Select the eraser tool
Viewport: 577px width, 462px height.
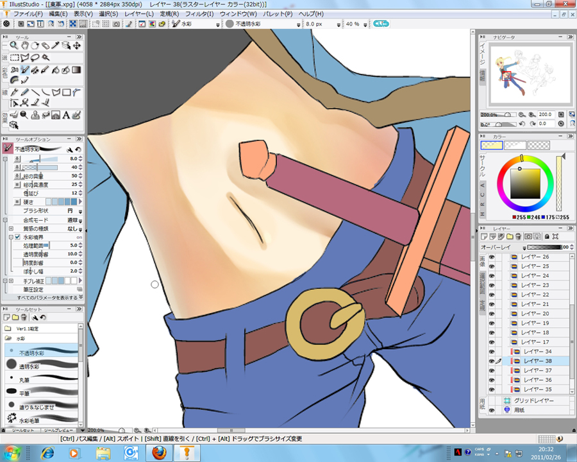(46, 46)
